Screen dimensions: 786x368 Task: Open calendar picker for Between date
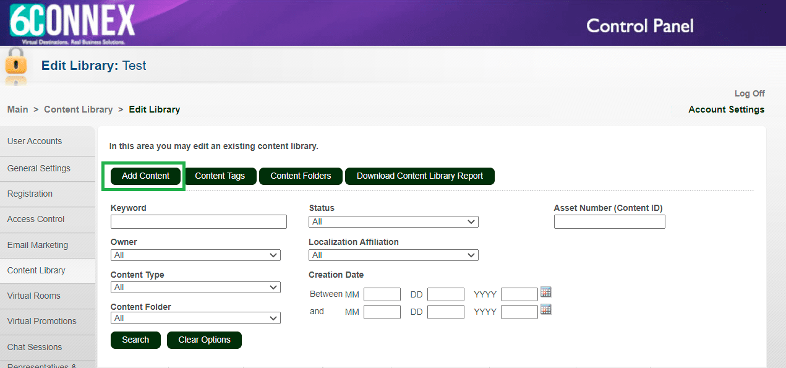[x=545, y=292]
